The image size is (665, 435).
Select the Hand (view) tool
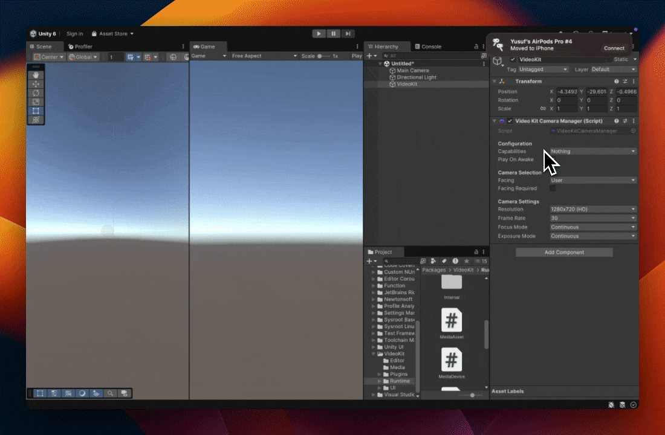(x=36, y=75)
